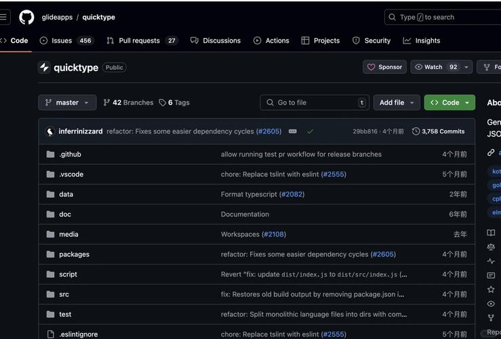
Task: Open the hamburger navigation menu
Action: (x=4, y=17)
